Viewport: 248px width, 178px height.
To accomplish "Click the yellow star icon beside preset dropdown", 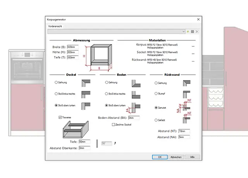I will pos(188,31).
